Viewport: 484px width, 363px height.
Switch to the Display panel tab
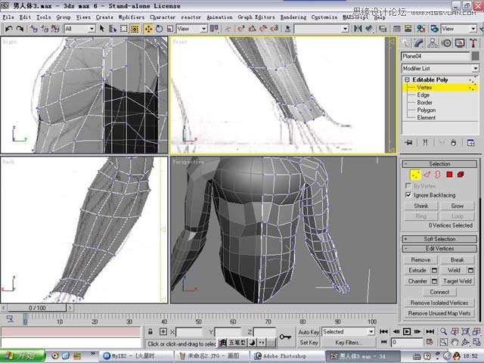click(460, 43)
